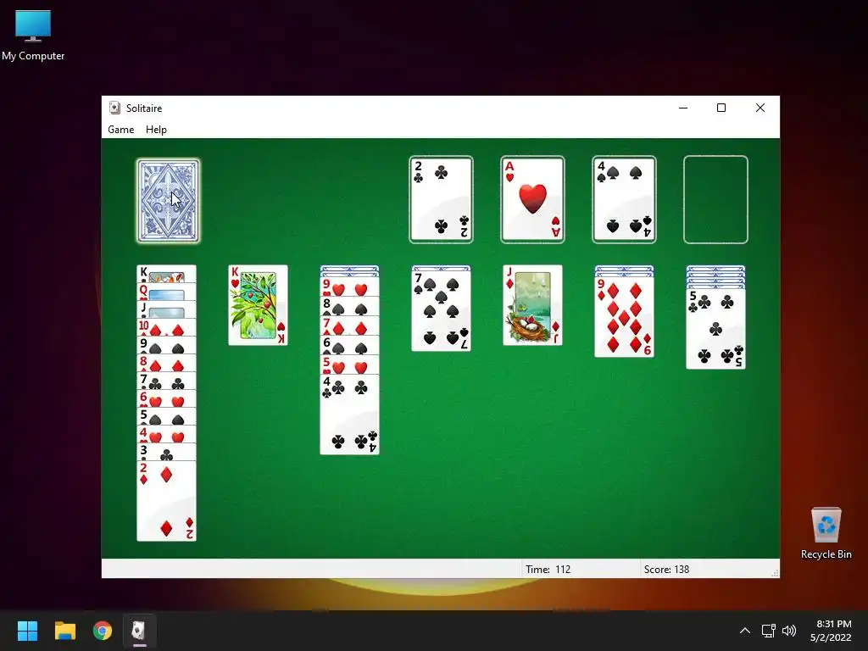Open the volume tray icon
This screenshot has height=651, width=868.
point(789,631)
